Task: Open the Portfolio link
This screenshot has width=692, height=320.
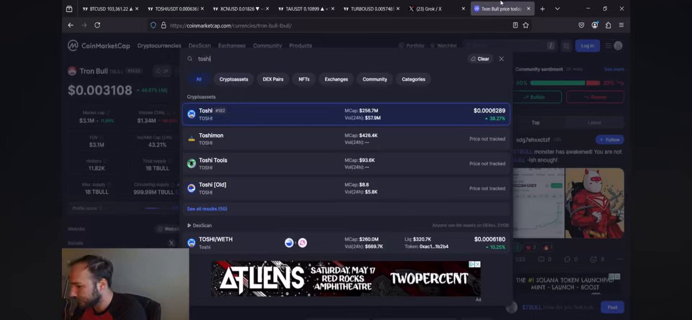Action: 411,46
